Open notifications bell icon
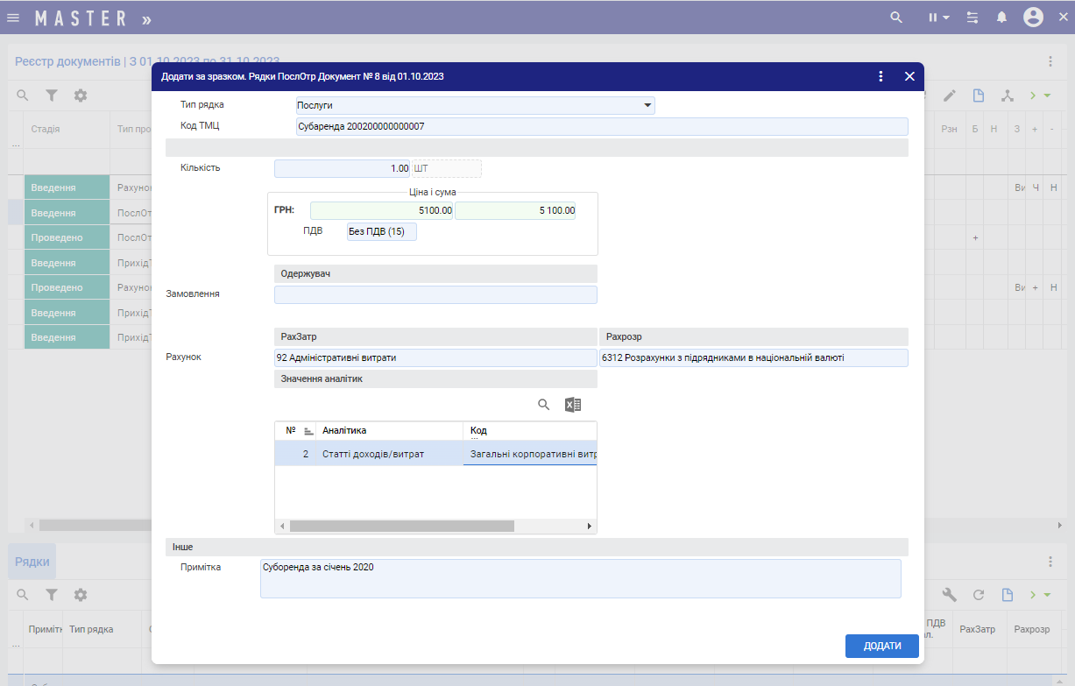Viewport: 1075px width, 686px height. [x=1001, y=18]
